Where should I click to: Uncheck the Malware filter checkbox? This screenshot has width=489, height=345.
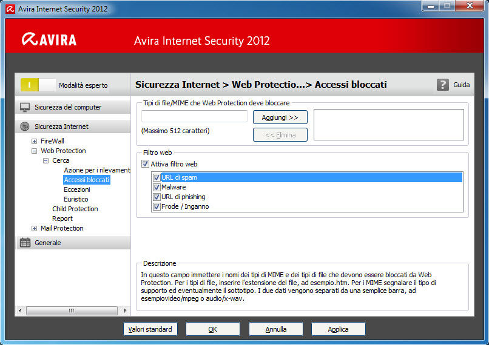point(157,187)
